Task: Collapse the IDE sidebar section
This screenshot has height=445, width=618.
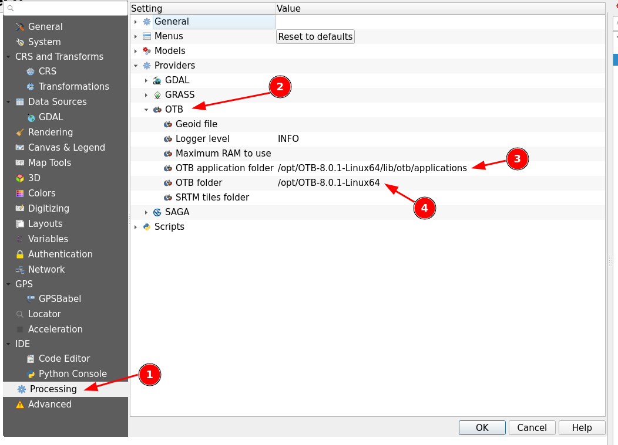Action: pyautogui.click(x=8, y=344)
